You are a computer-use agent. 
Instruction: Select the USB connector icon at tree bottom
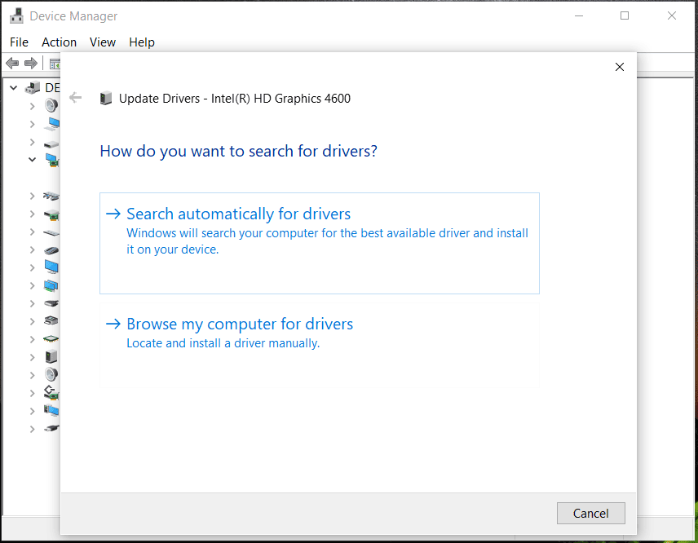[x=51, y=428]
